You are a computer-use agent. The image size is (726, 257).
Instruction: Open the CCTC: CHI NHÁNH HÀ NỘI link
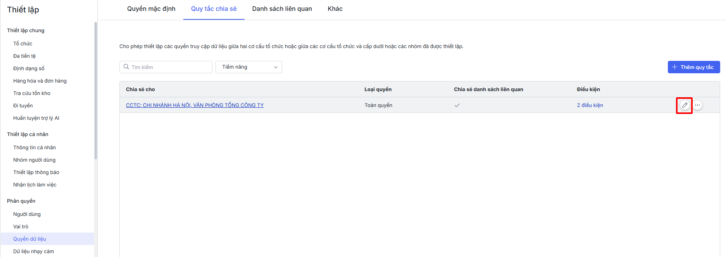195,105
